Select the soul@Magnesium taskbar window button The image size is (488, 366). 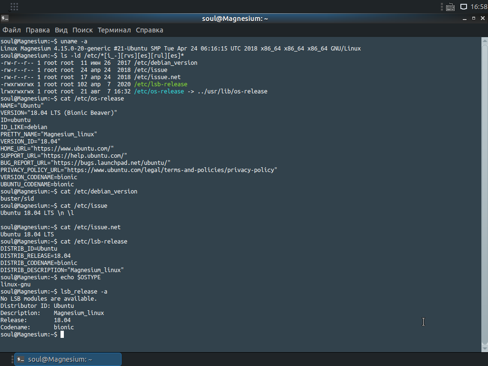pos(68,359)
